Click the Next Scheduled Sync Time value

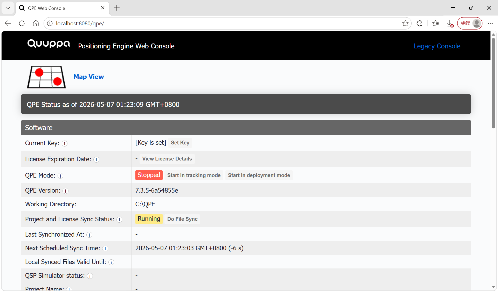click(x=189, y=248)
